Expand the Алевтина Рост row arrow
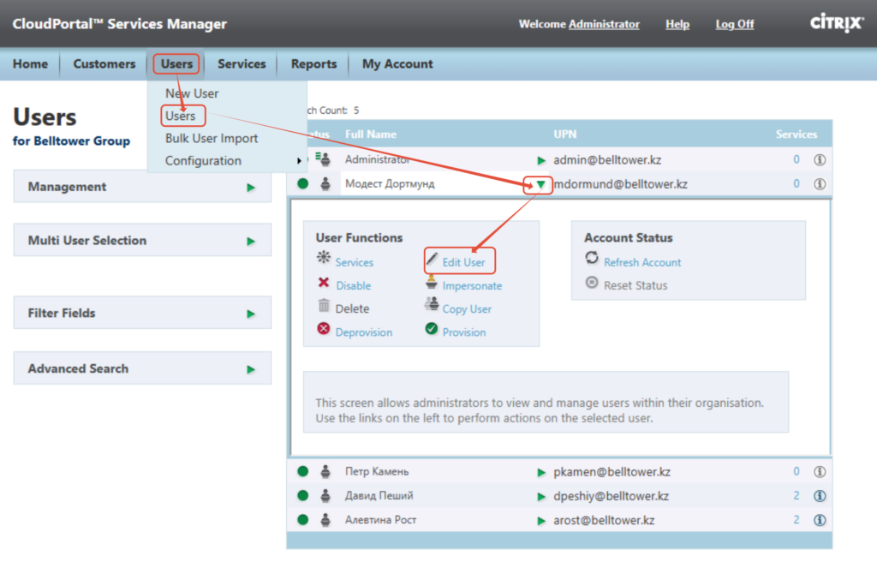 [x=541, y=521]
